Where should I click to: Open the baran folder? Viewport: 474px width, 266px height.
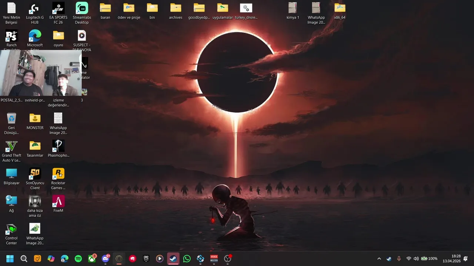[x=106, y=11]
